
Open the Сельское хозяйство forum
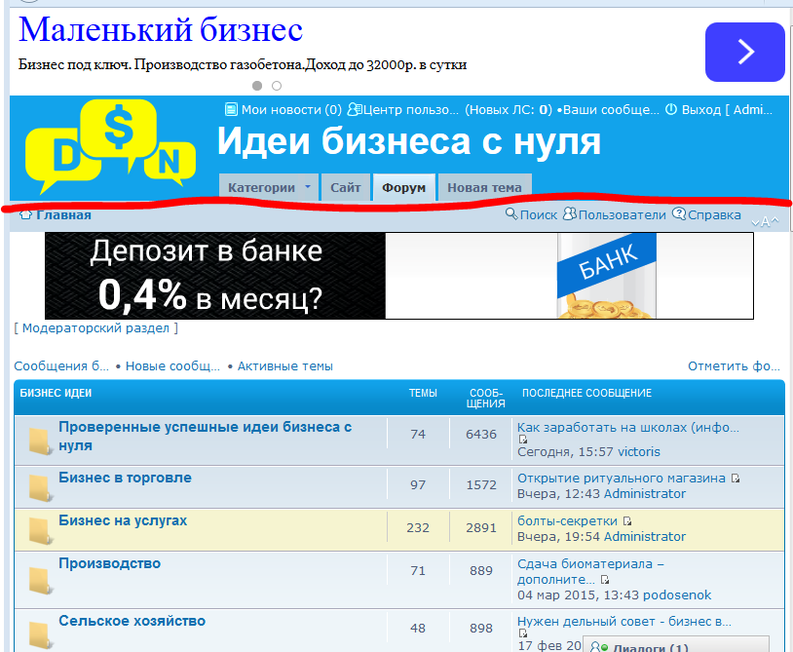click(132, 621)
